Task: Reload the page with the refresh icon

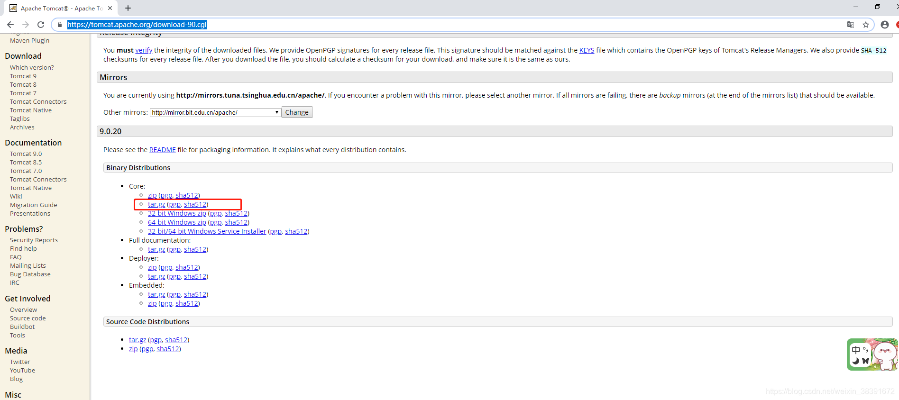Action: coord(41,25)
